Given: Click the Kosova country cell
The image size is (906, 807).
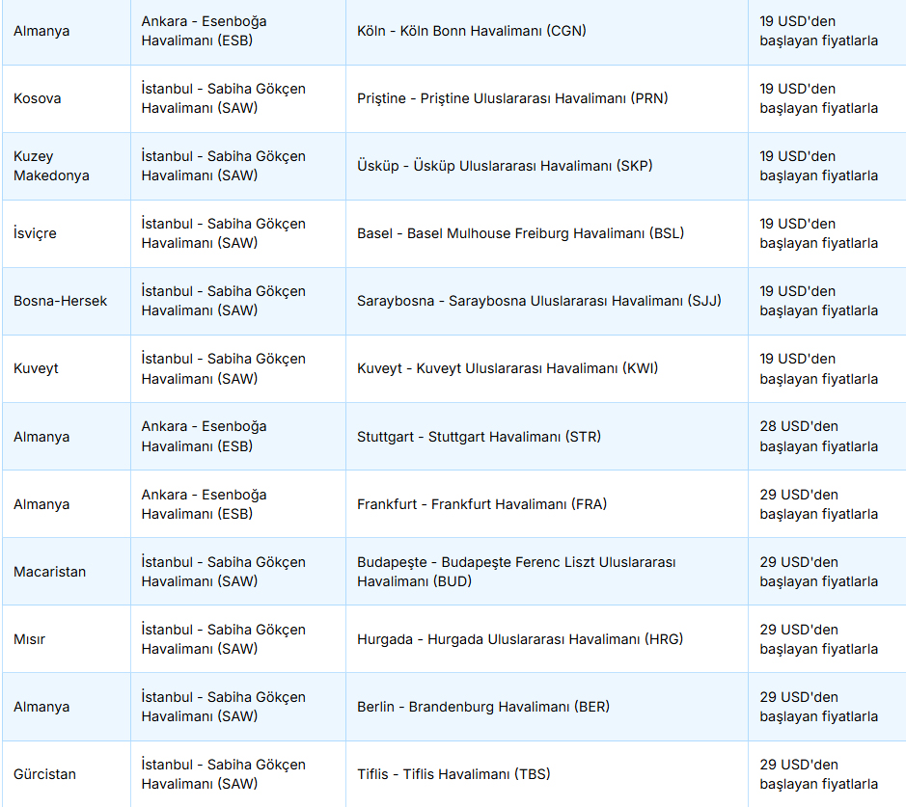Looking at the screenshot, I should click(x=39, y=98).
